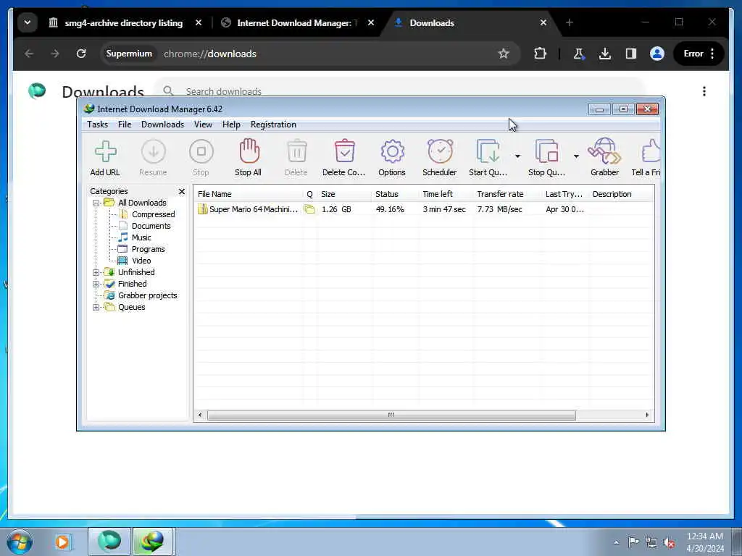Select the Compressed category

click(x=153, y=214)
